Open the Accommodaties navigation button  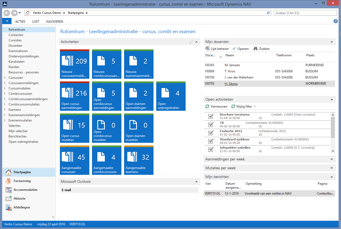[29, 190]
